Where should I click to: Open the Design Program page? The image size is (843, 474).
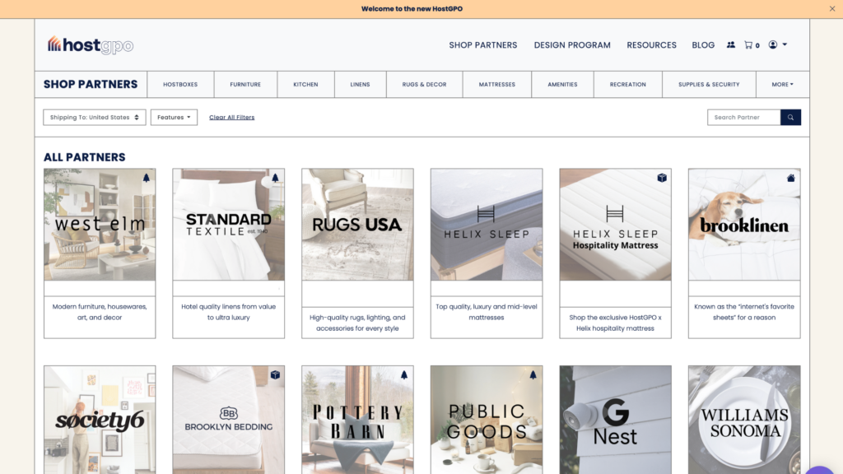point(572,45)
